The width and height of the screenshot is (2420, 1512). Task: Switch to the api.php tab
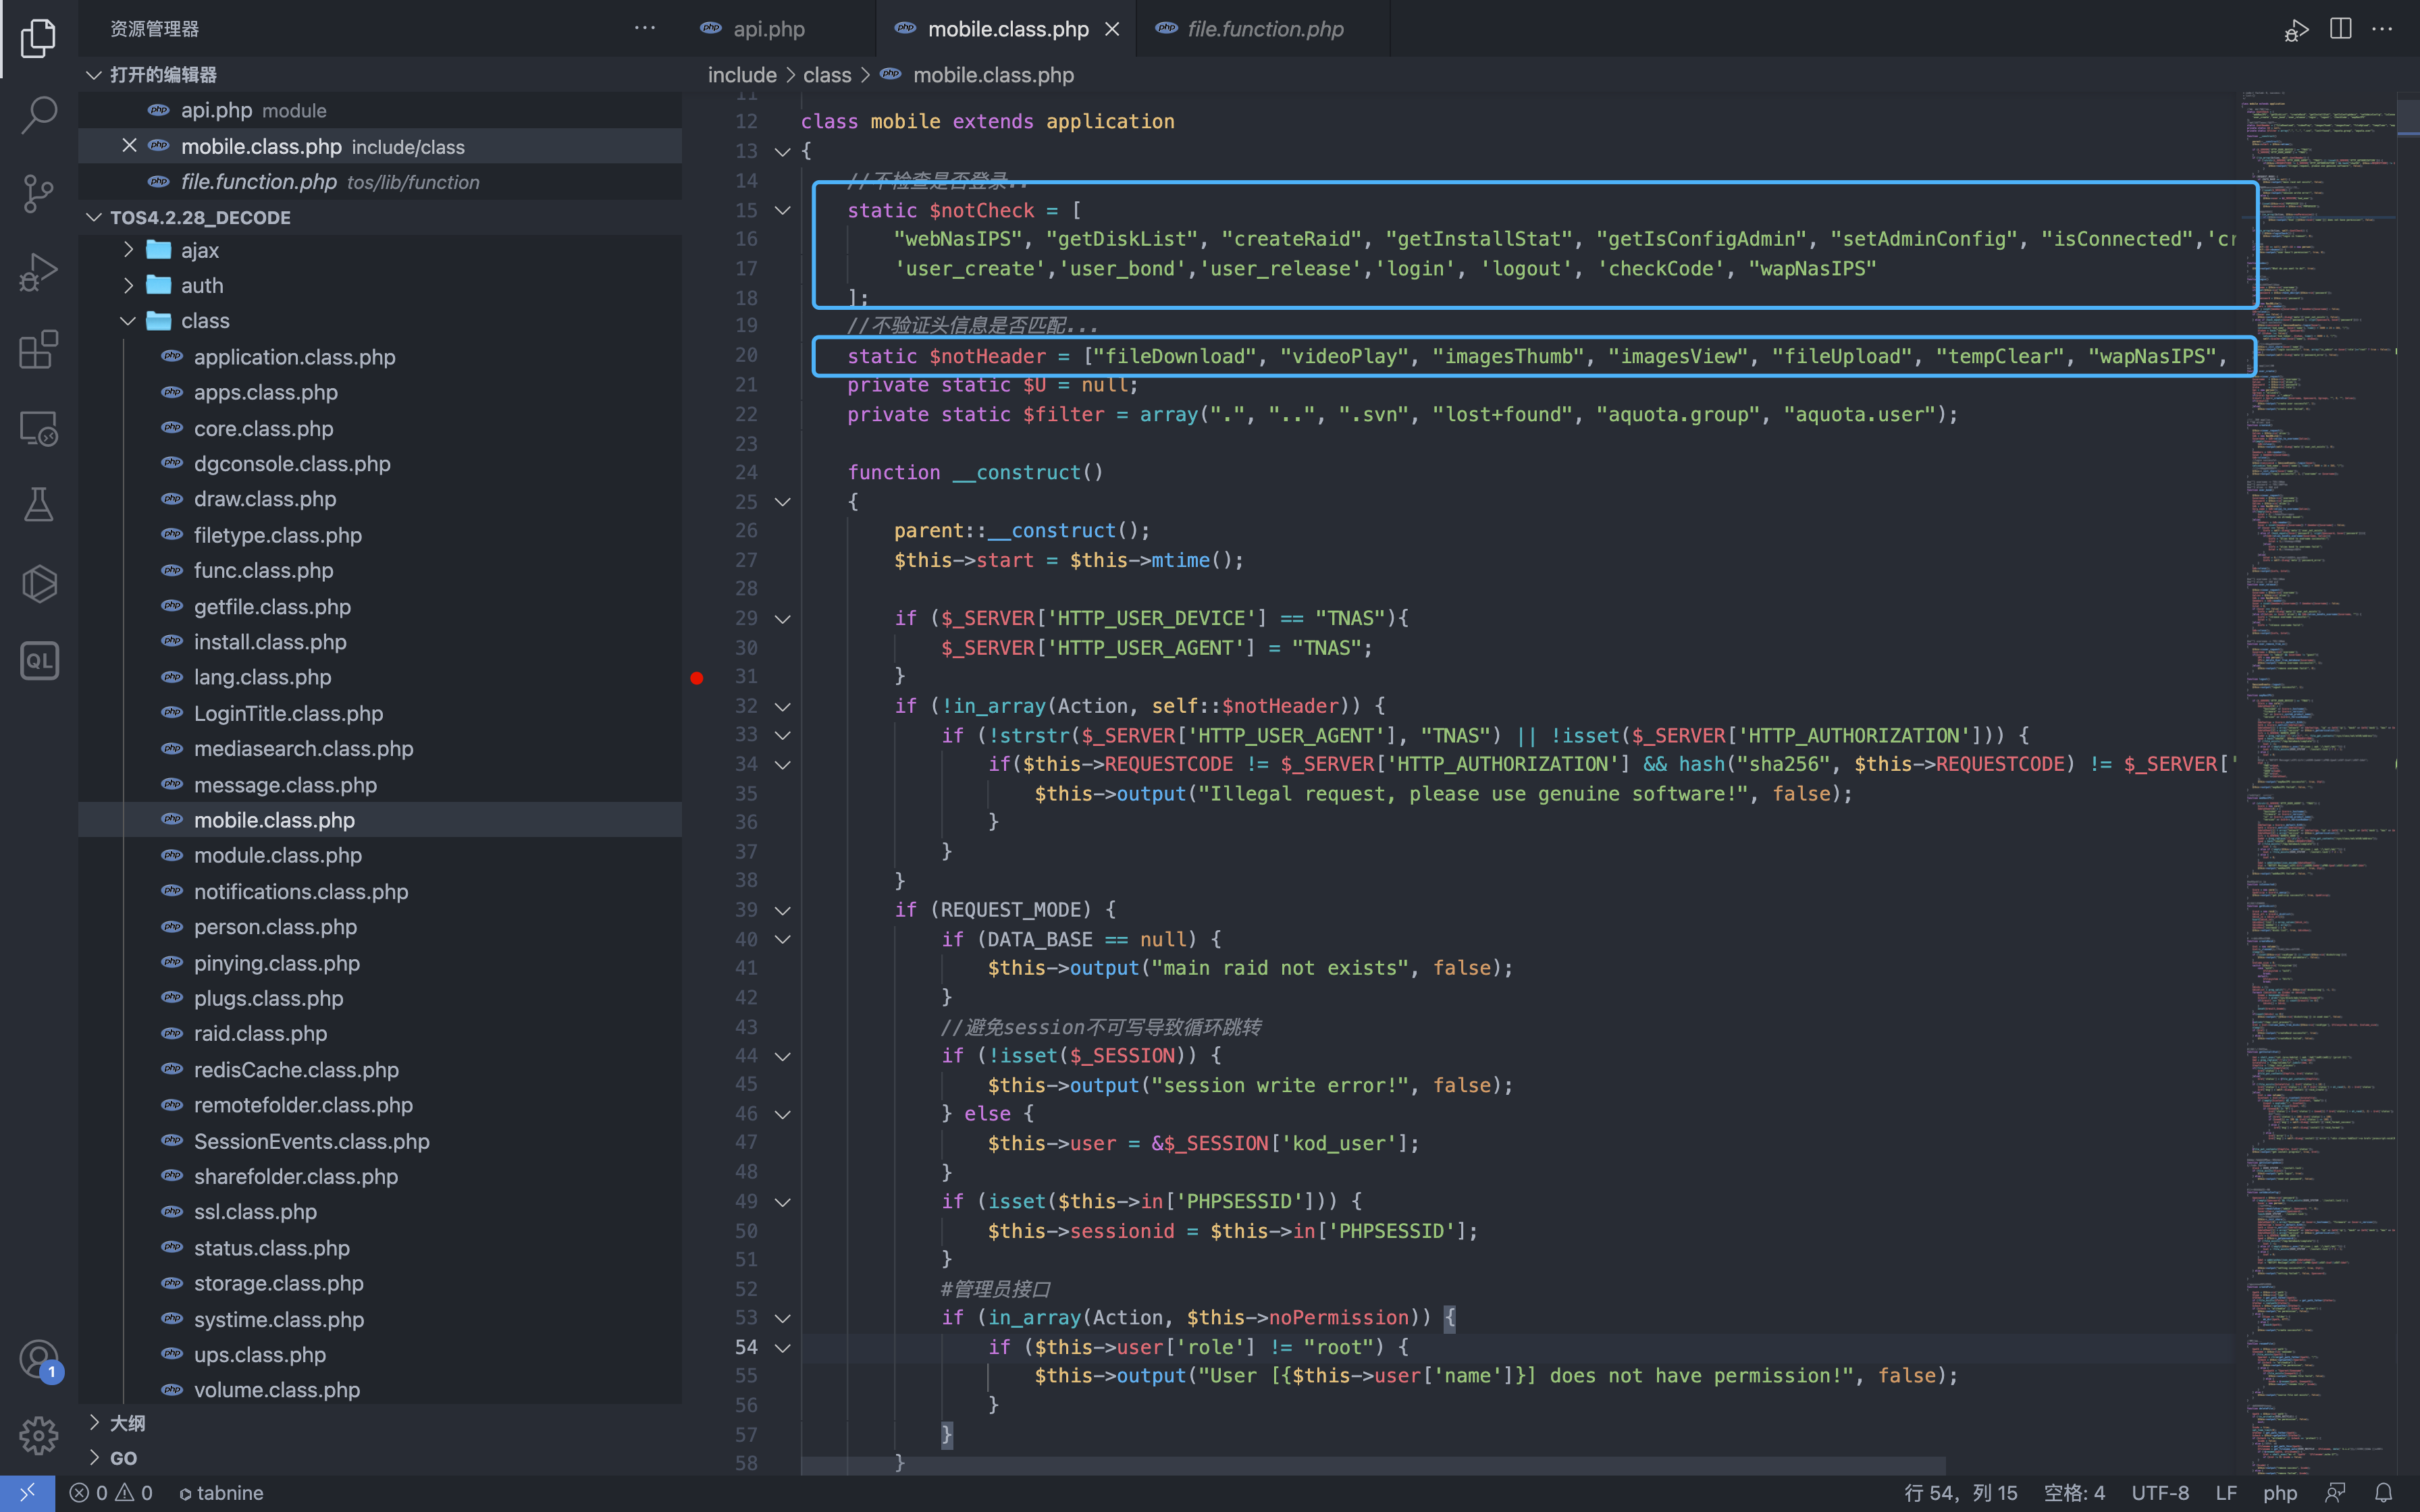768,29
